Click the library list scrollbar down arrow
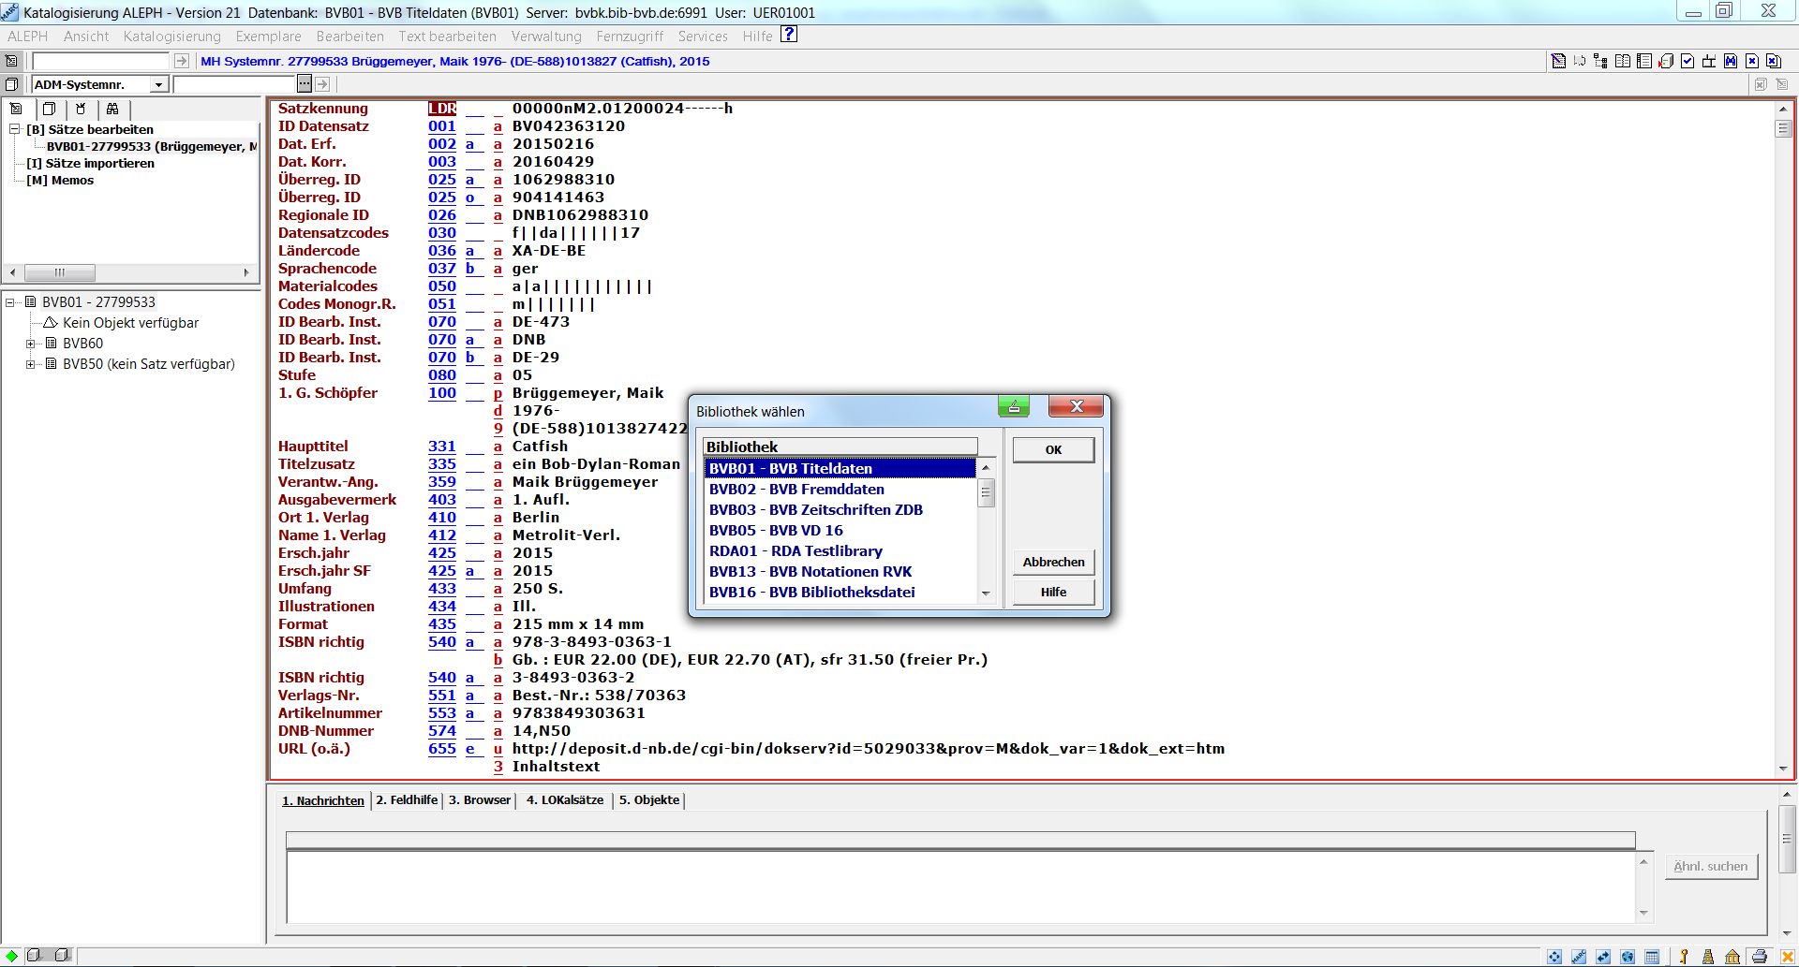The image size is (1799, 967). click(986, 593)
